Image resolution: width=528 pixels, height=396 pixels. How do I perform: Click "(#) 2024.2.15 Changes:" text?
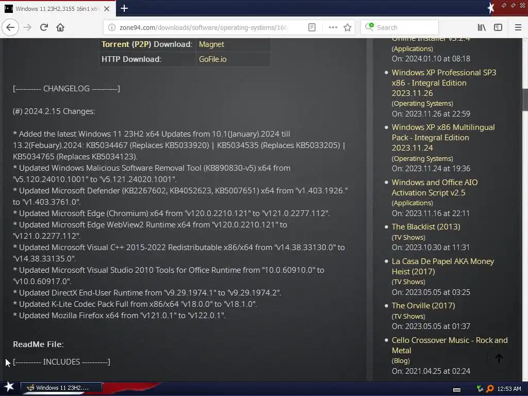click(54, 111)
